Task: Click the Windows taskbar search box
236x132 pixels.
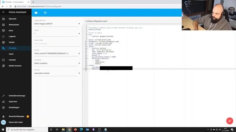Action: click(27, 129)
